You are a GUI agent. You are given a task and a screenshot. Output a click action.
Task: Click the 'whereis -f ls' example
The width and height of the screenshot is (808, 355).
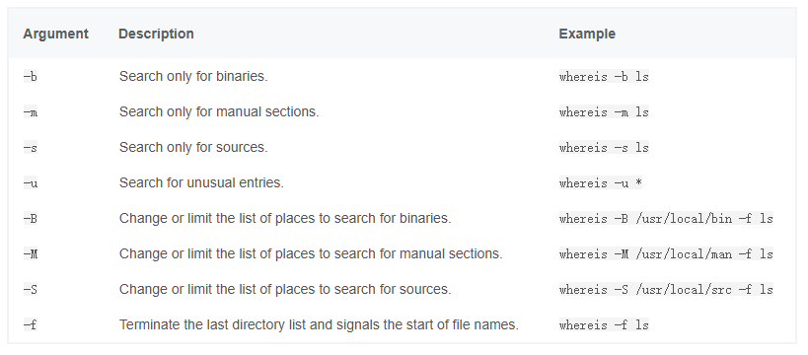coord(604,325)
